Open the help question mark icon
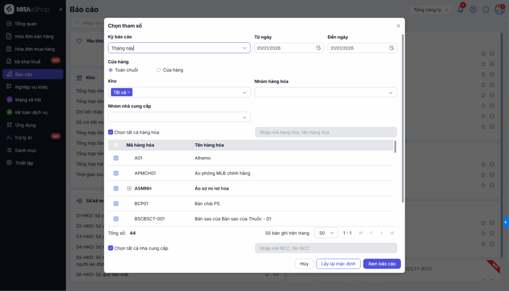The height and width of the screenshot is (291, 509). [x=473, y=9]
